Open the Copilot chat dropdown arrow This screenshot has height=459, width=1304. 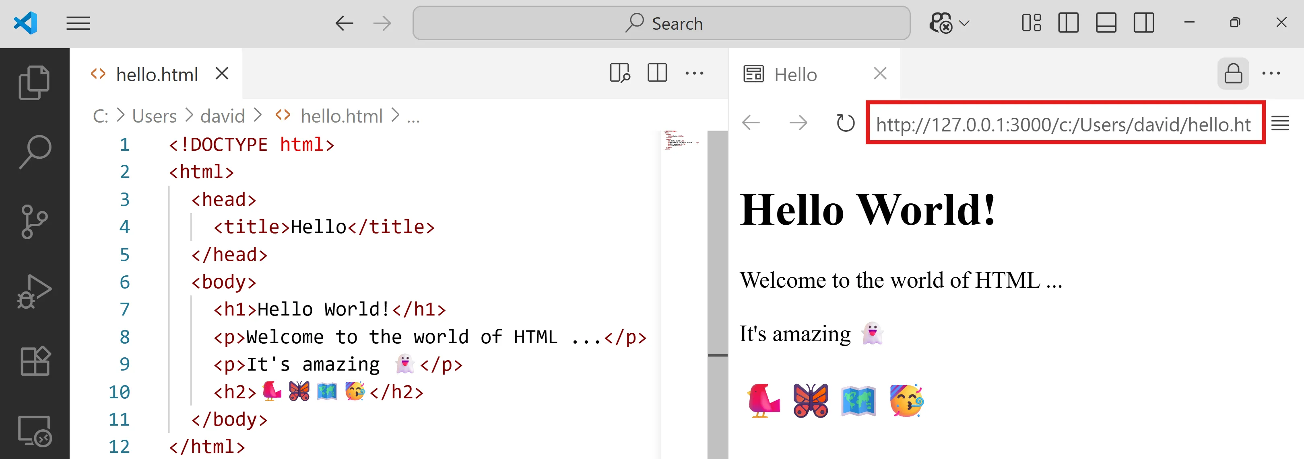click(x=964, y=23)
